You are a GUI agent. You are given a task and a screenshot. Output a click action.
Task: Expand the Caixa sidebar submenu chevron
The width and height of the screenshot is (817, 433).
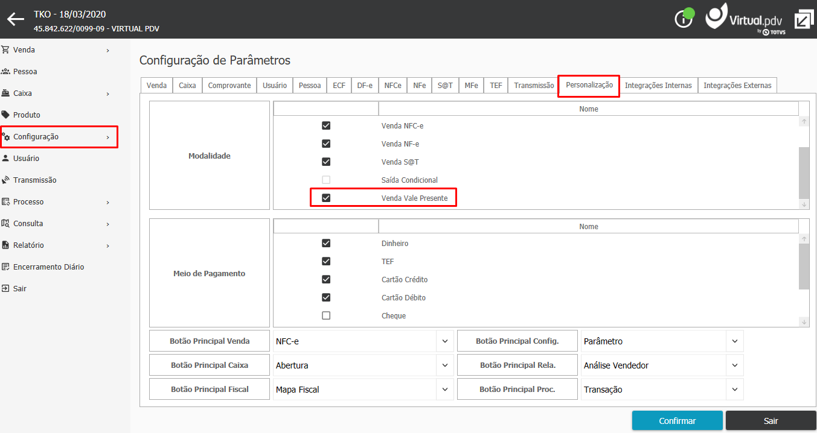pos(108,94)
